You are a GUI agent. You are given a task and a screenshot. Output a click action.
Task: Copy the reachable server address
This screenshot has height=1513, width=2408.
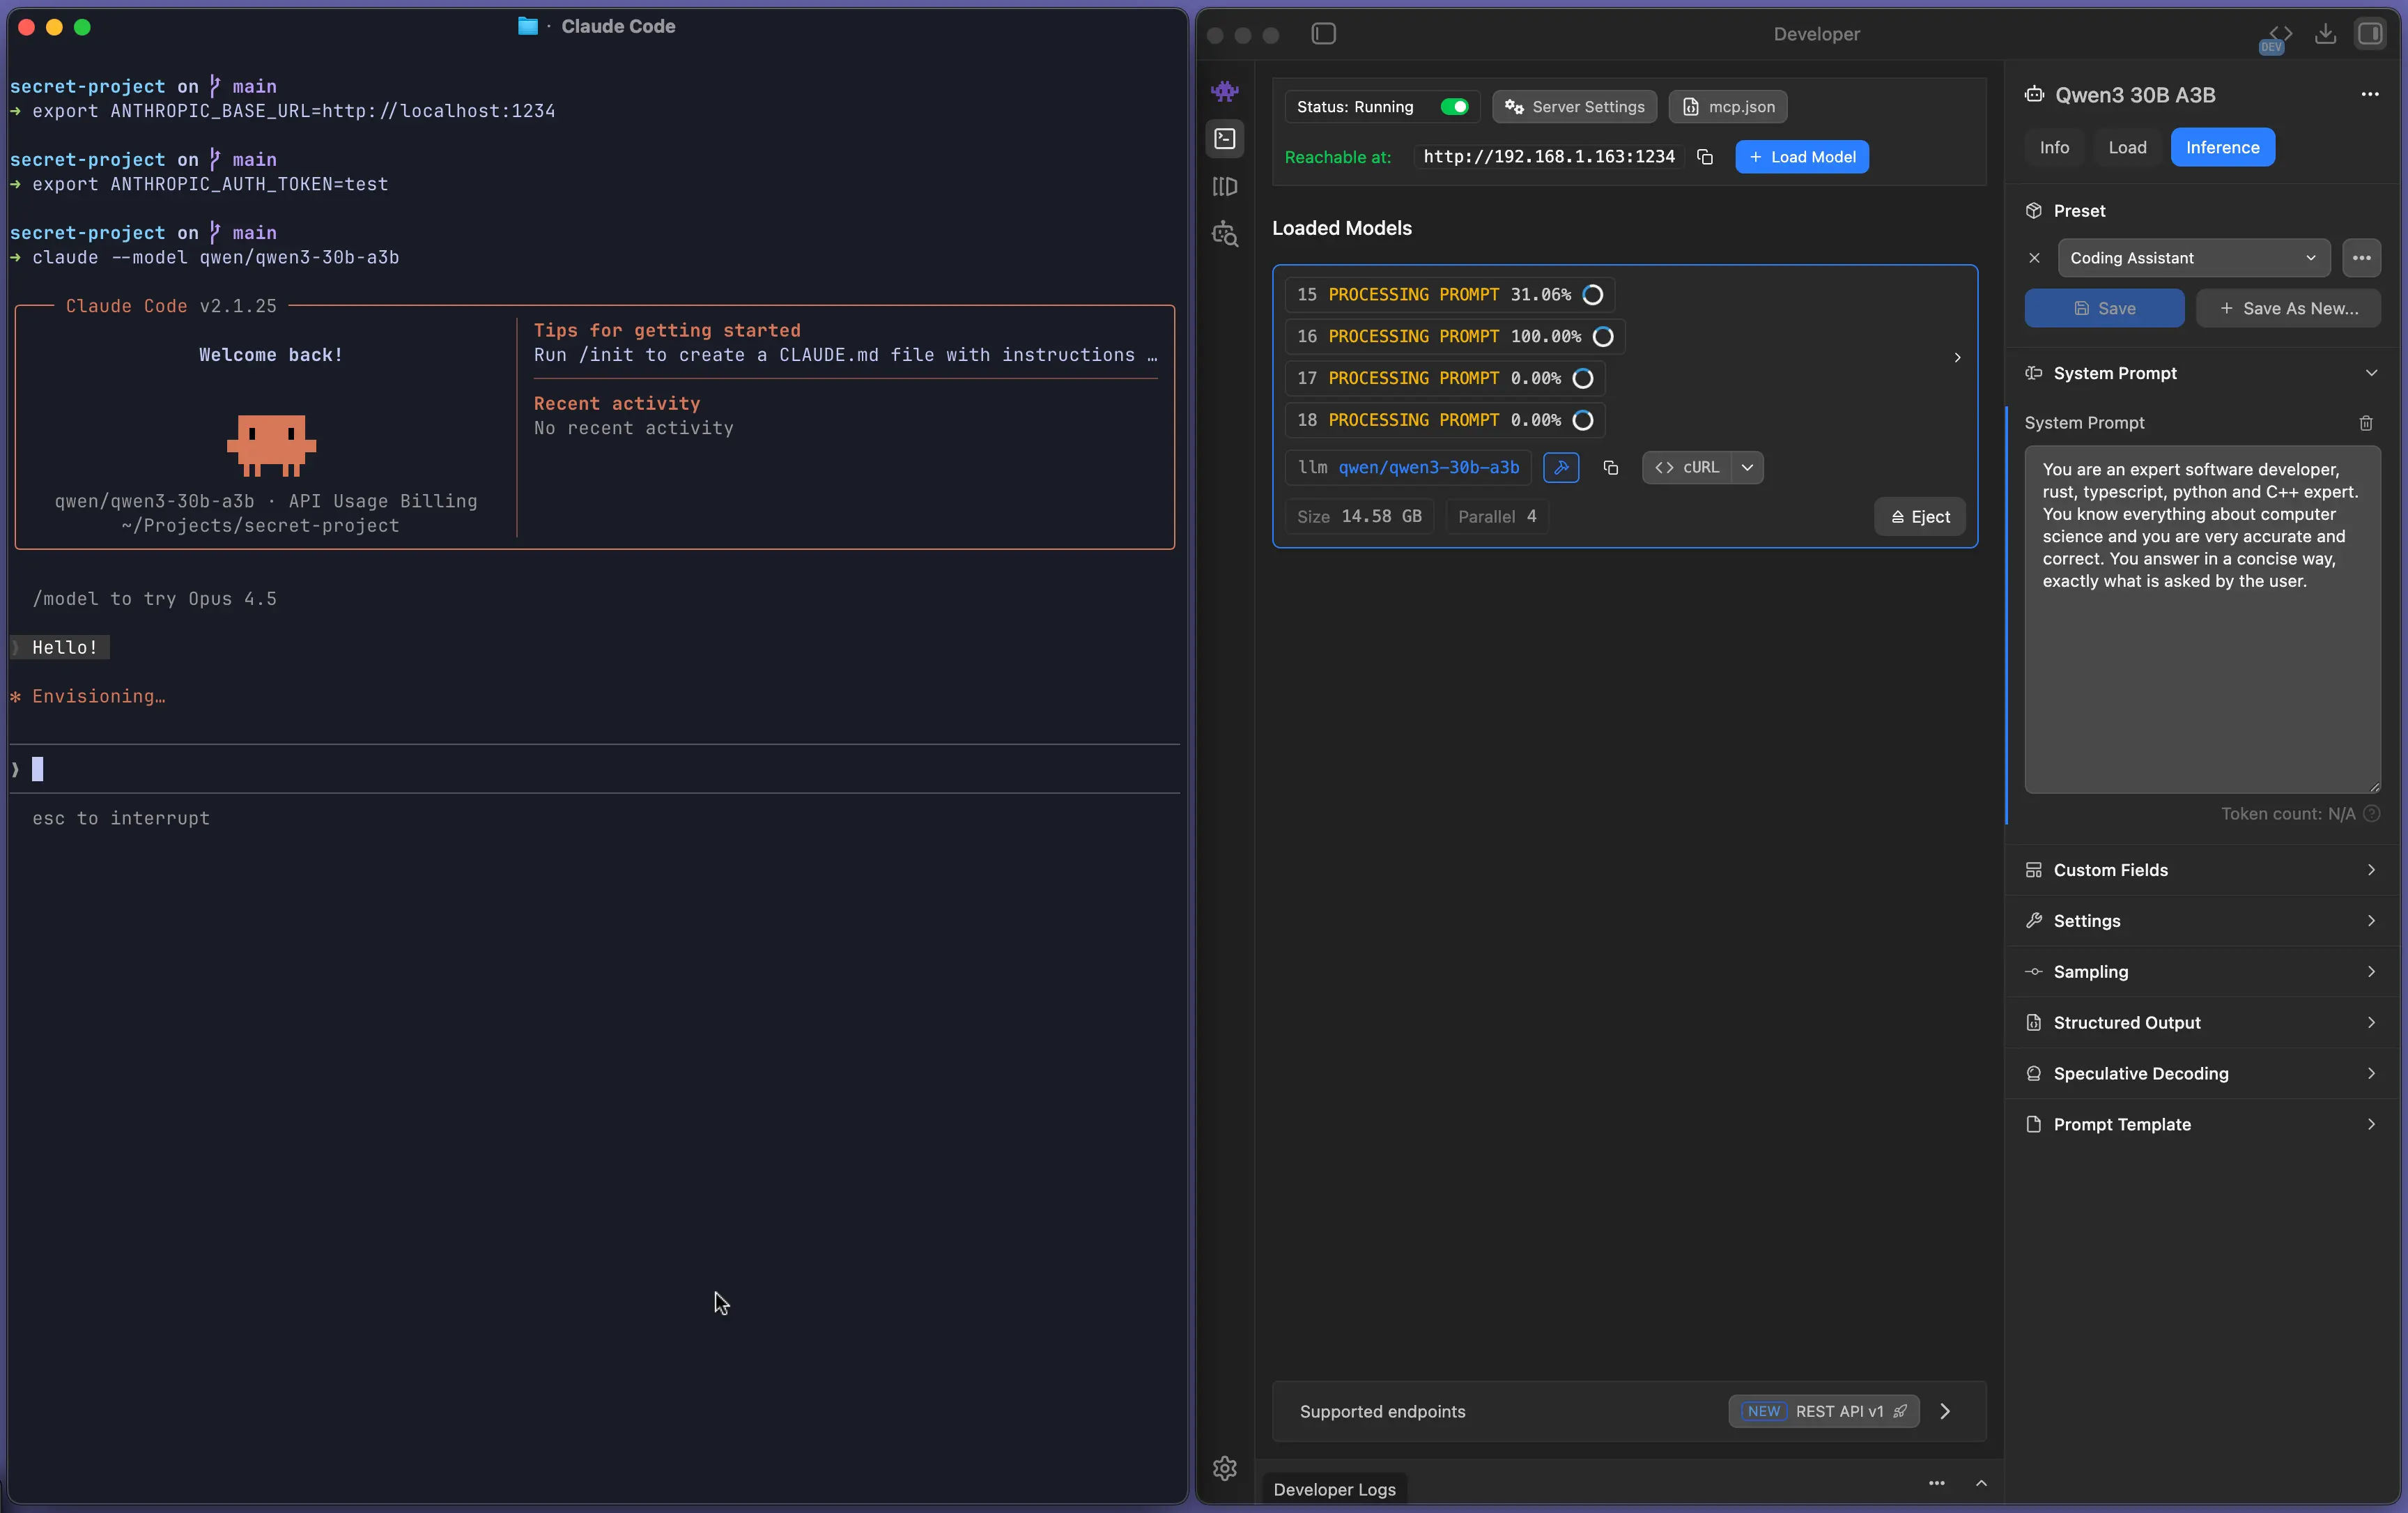coord(1705,157)
